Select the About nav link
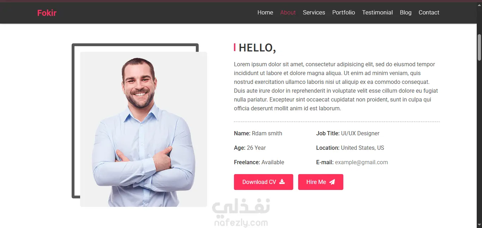 tap(288, 12)
